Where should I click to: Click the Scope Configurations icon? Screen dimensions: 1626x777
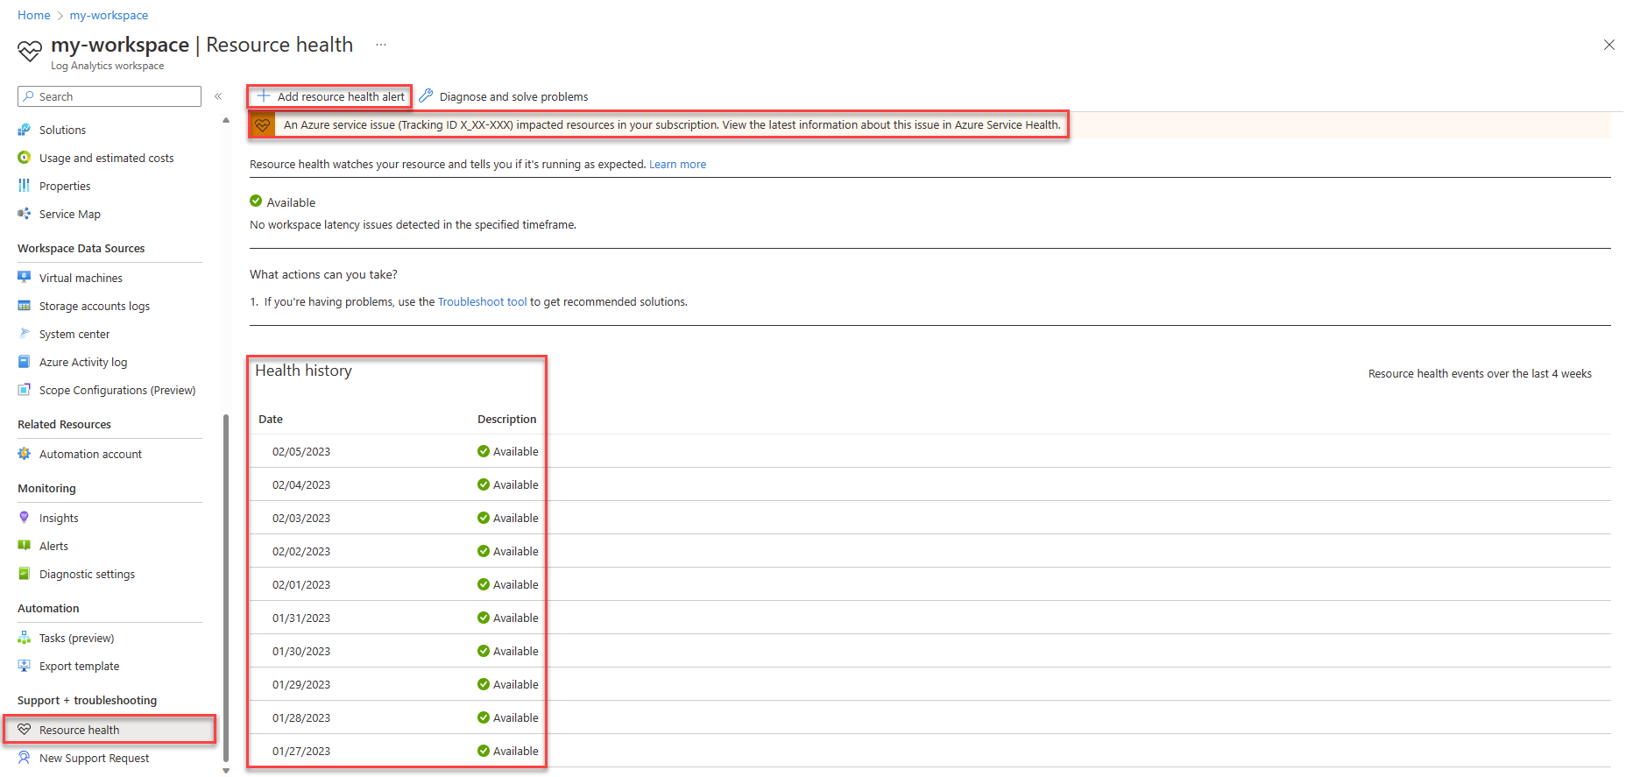click(25, 390)
